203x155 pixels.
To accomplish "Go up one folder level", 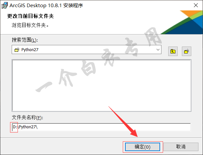I will pyautogui.click(x=173, y=51).
